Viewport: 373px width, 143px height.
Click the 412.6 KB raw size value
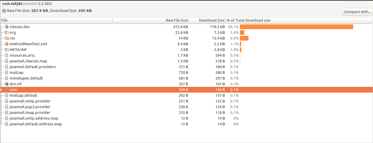pyautogui.click(x=181, y=27)
